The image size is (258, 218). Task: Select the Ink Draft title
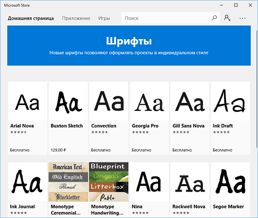coord(223,126)
